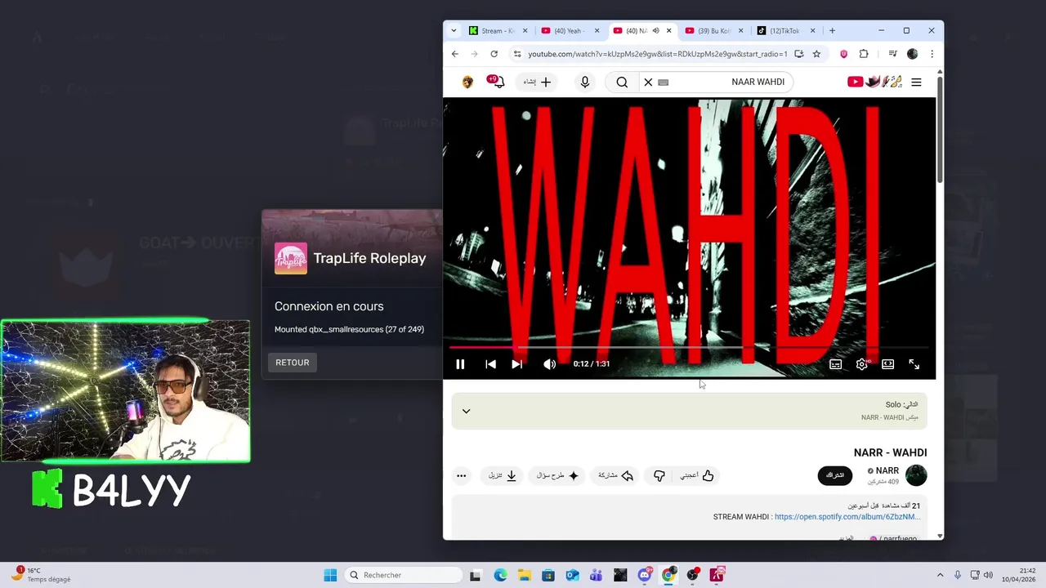Close the Stream Kick tab
This screenshot has height=588, width=1046.
tap(525, 31)
